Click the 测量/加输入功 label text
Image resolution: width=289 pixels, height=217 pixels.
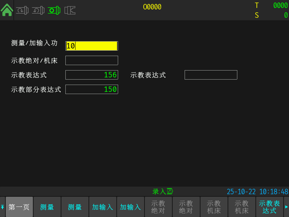coord(34,43)
